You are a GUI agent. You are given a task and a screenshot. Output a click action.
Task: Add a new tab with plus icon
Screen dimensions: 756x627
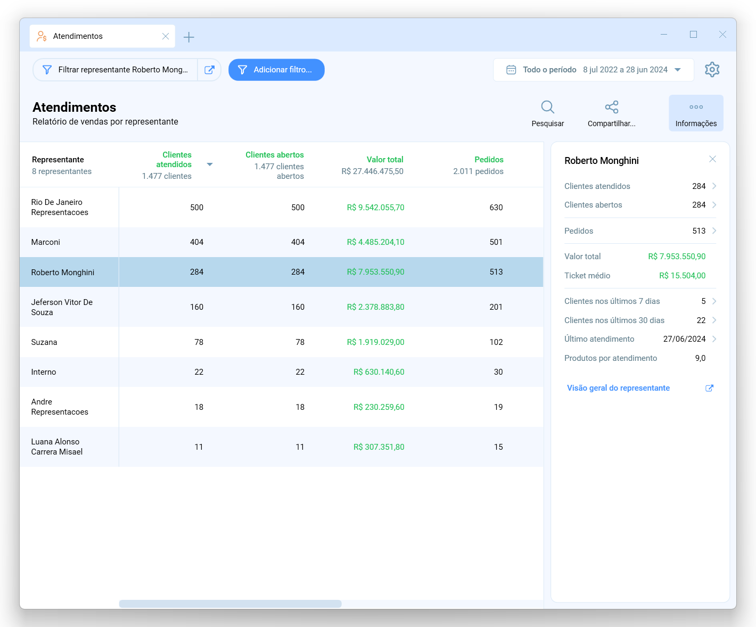tap(189, 37)
